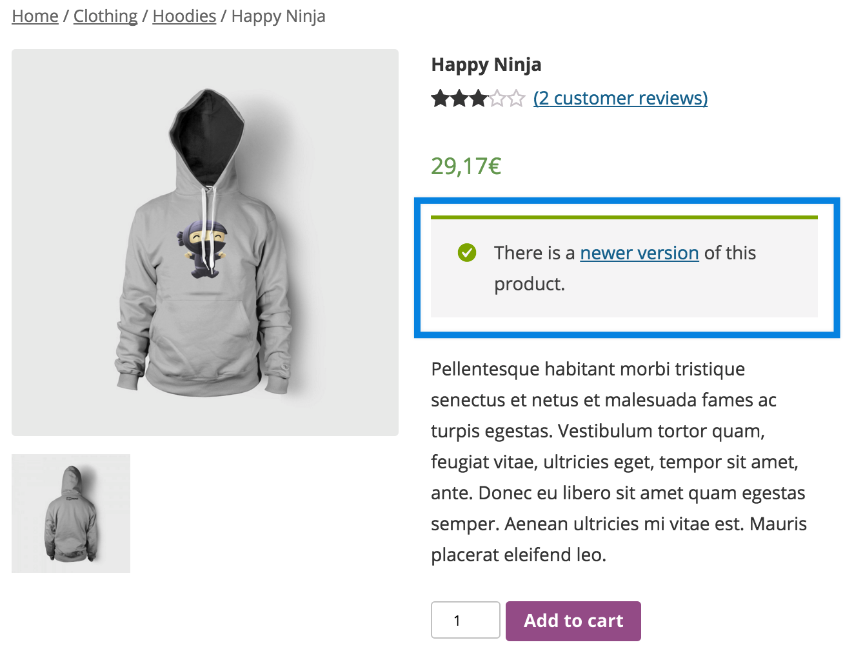Viewport: 854px width, 658px height.
Task: Click inside the quantity input field
Action: 465,620
